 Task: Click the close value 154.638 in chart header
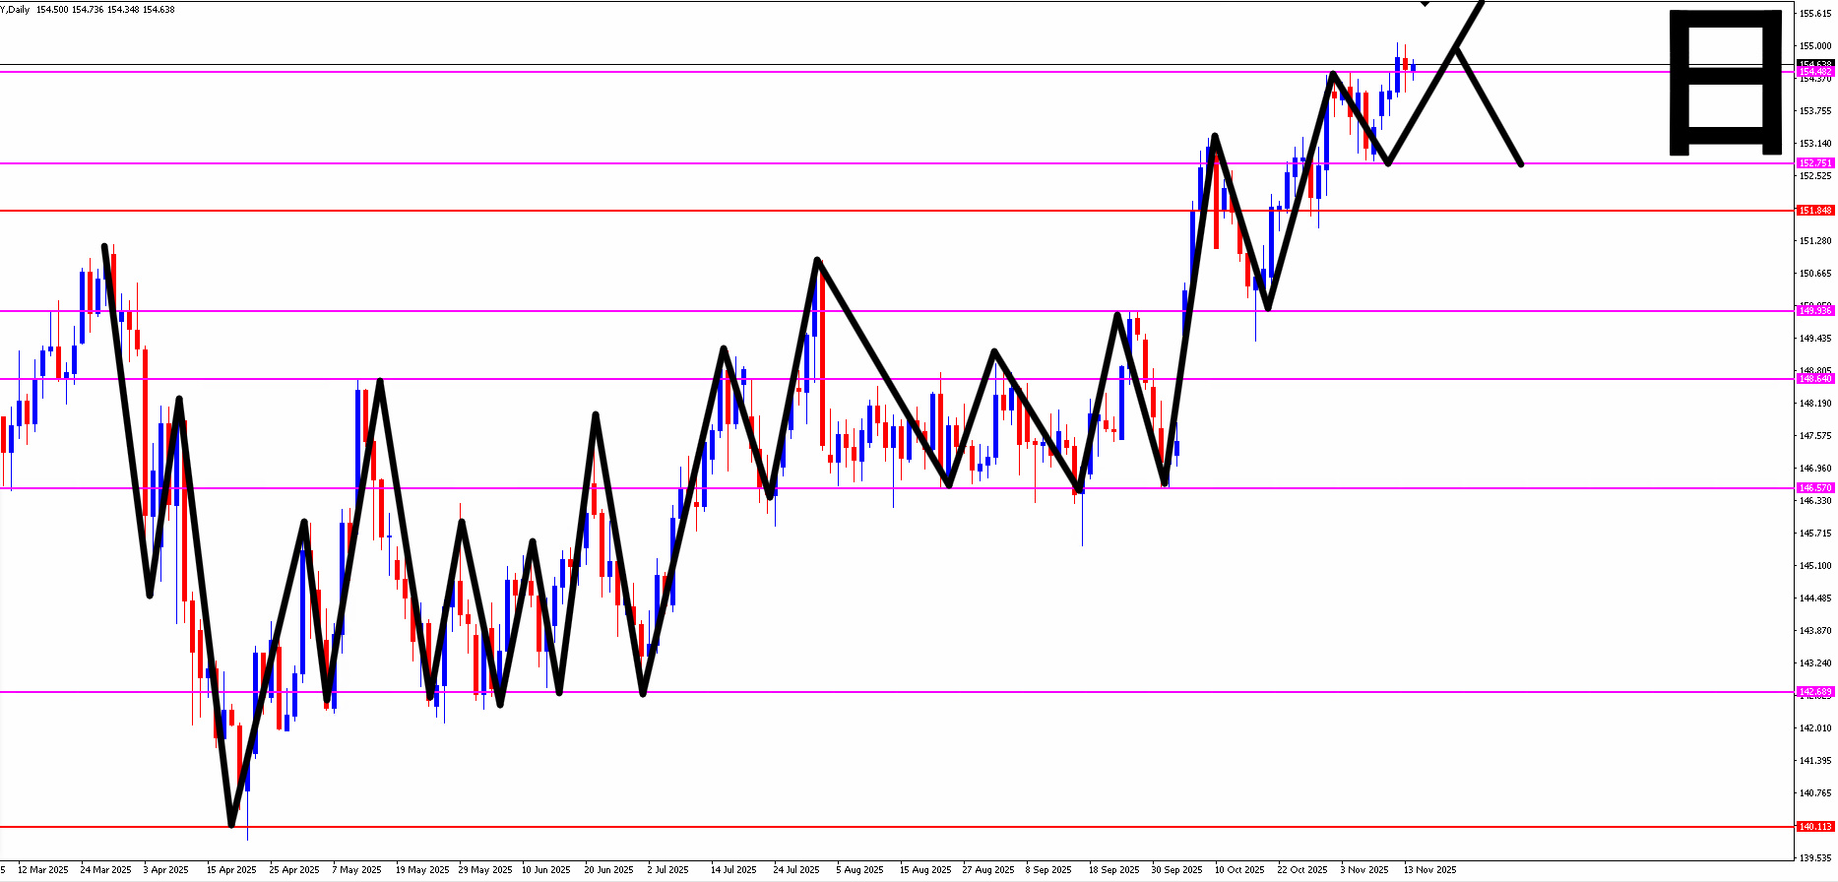(158, 10)
